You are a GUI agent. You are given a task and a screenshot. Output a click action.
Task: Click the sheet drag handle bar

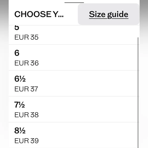74,3
